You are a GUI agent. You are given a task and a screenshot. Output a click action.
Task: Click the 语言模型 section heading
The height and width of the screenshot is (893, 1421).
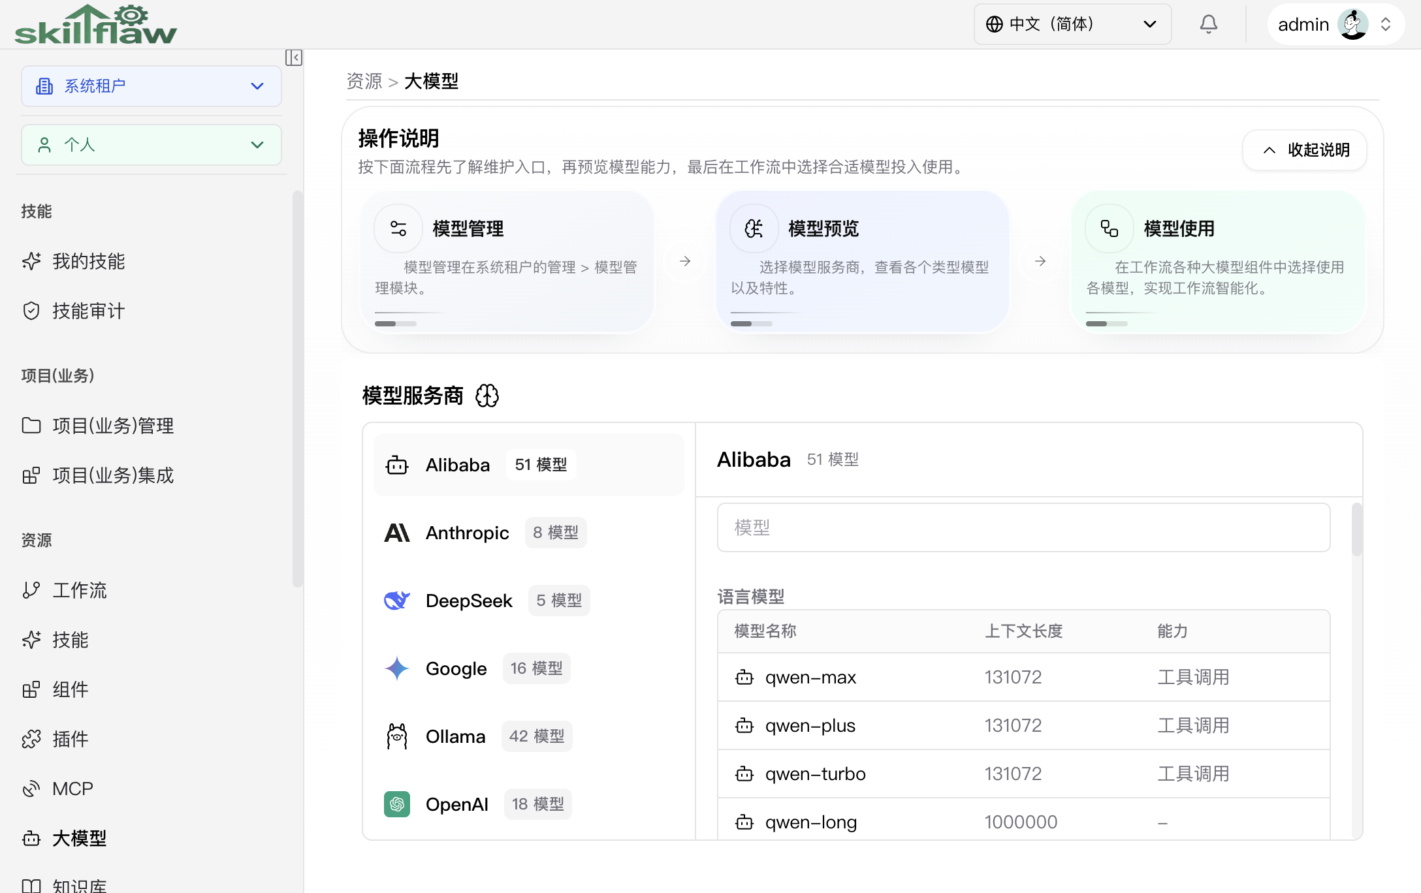[x=751, y=597]
